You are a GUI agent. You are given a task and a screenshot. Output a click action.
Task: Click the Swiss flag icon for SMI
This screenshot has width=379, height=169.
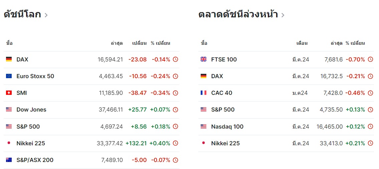(9, 93)
